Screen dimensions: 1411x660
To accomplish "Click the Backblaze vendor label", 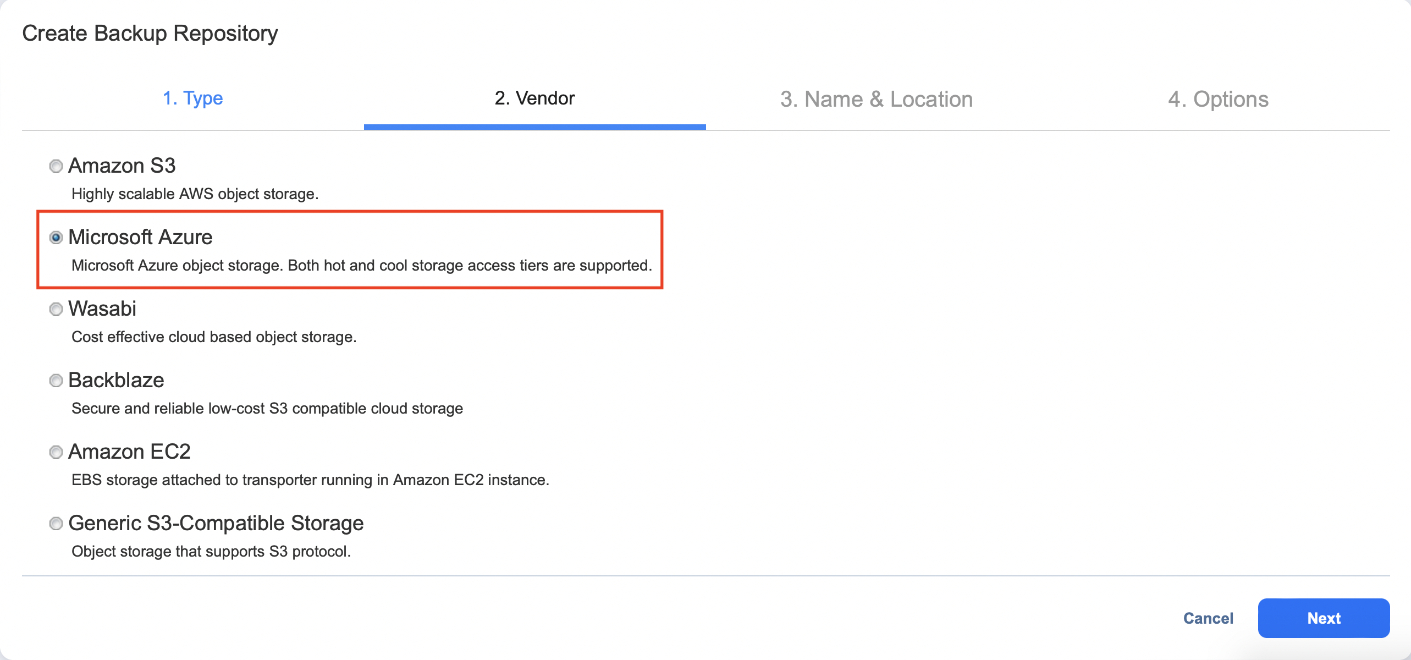I will click(x=117, y=381).
